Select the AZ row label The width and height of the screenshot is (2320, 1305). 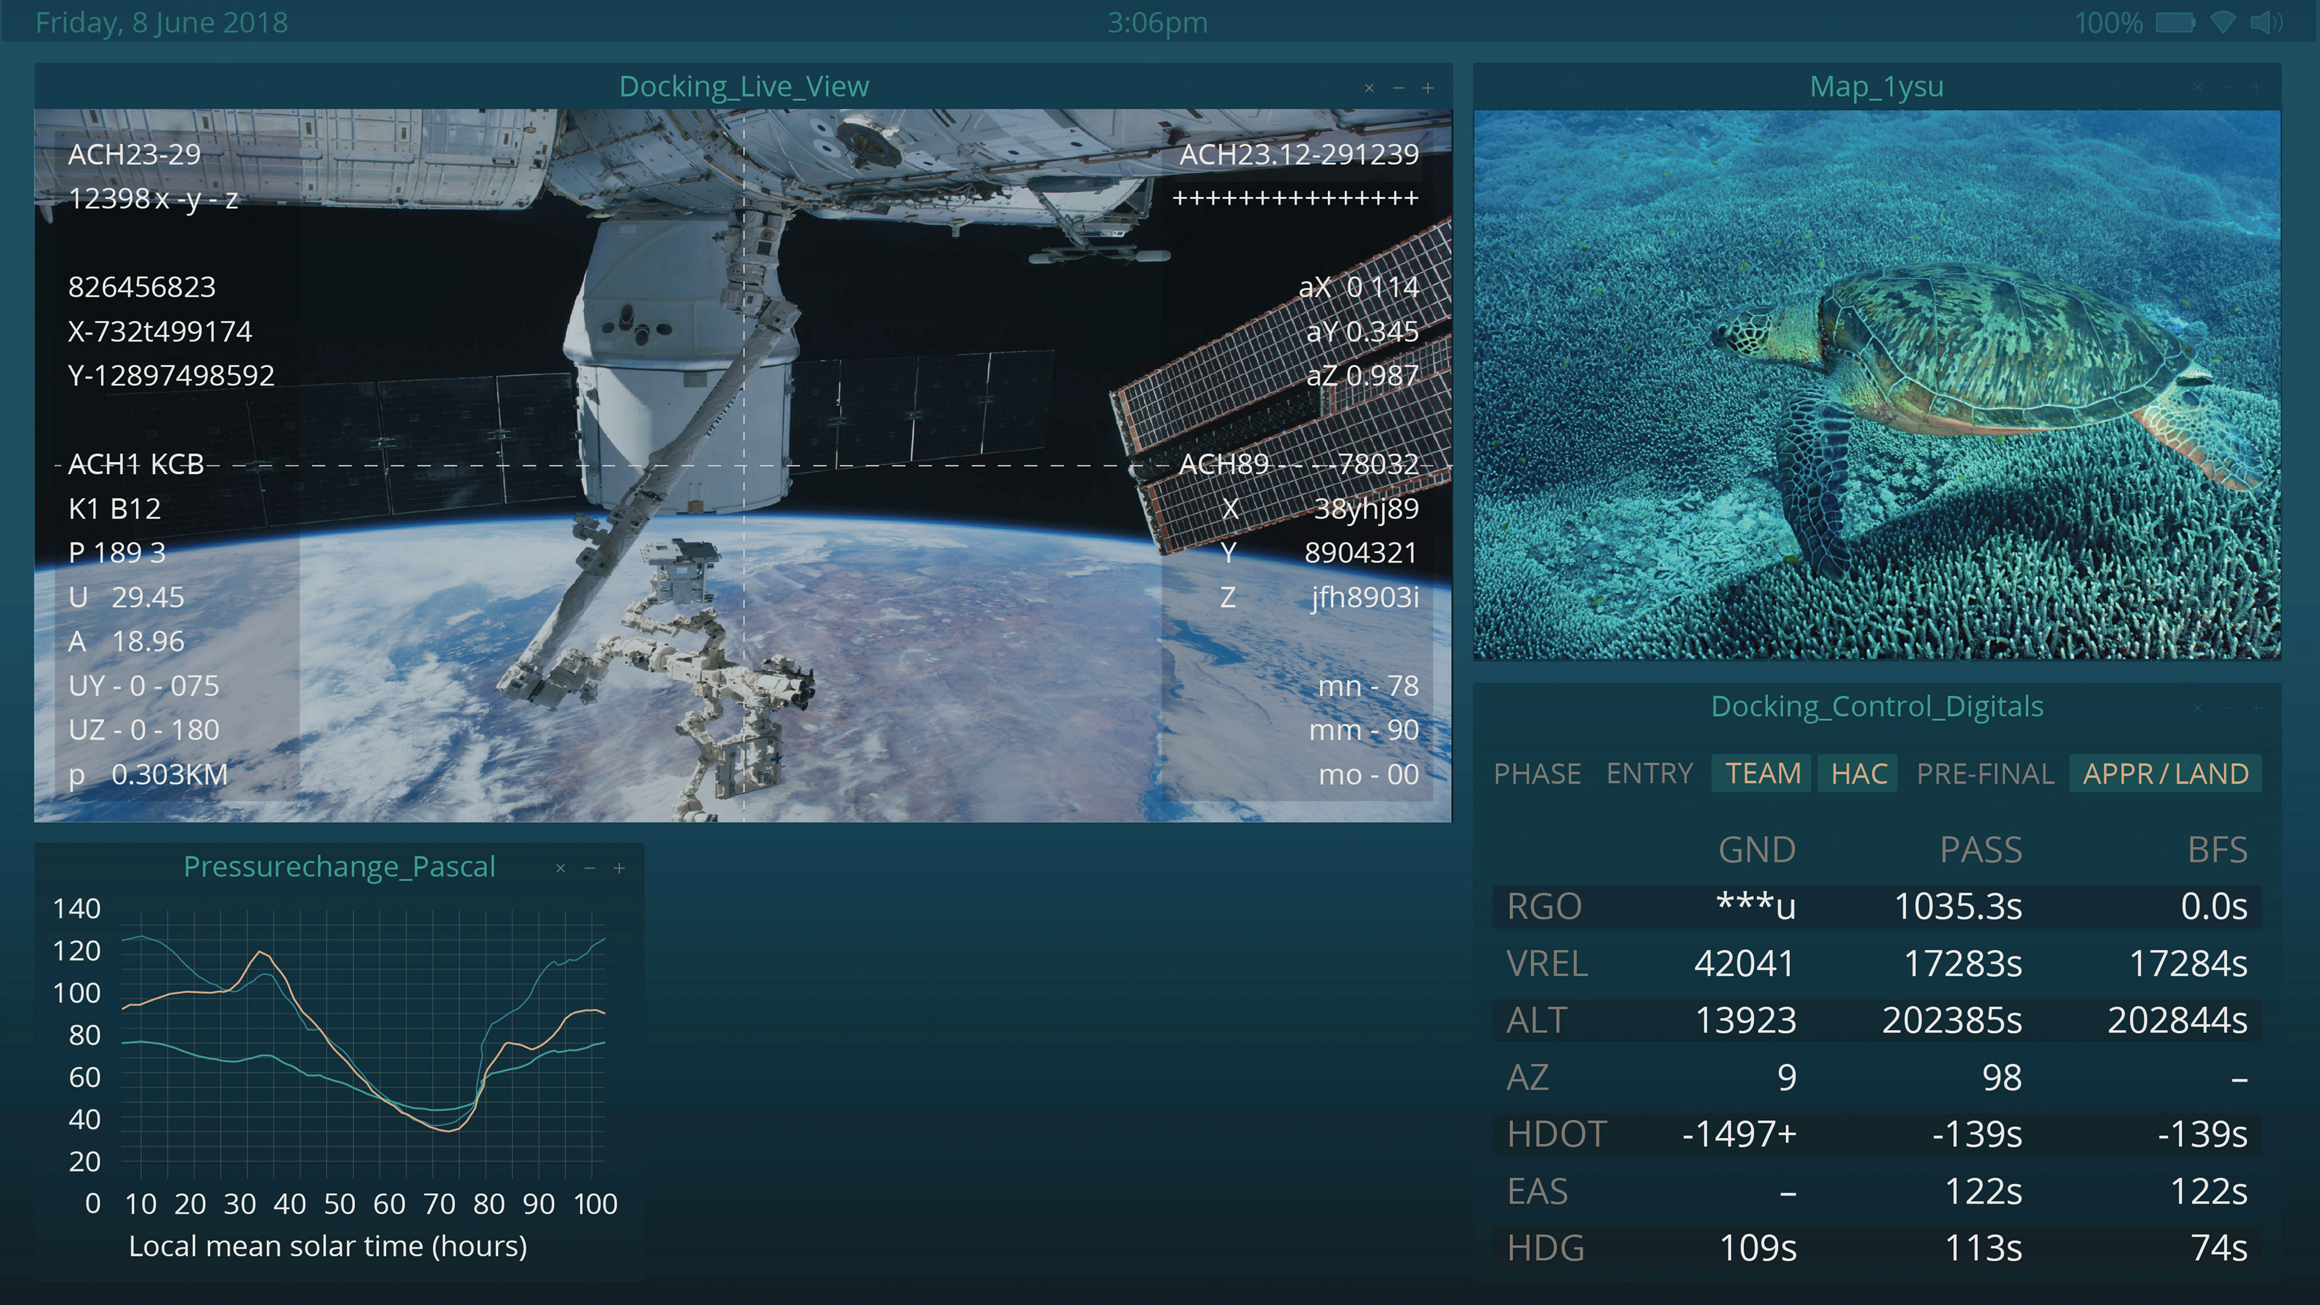[x=1527, y=1077]
